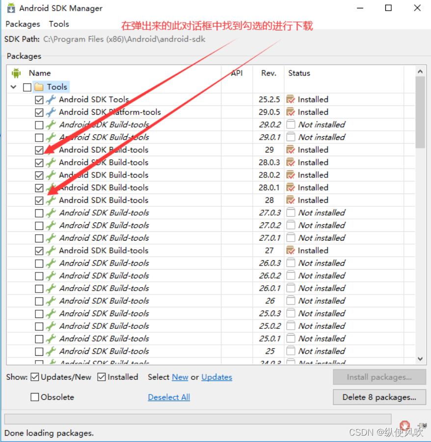Check Build-tools 29.0.2 checkbox
This screenshot has width=431, height=442.
(x=39, y=125)
